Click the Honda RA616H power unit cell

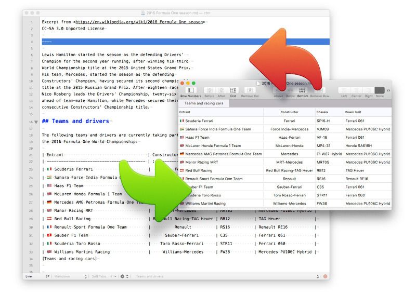coord(368,145)
